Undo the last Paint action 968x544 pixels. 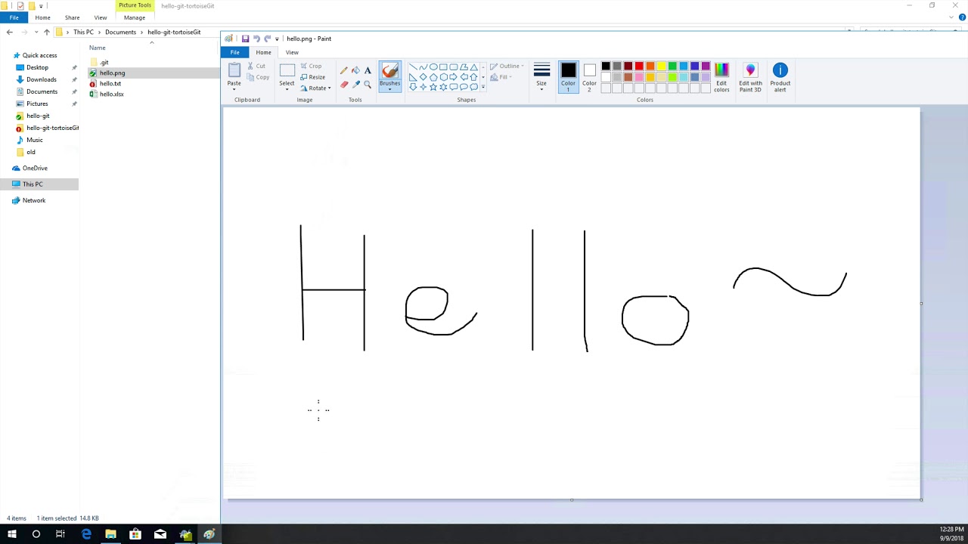click(x=256, y=39)
